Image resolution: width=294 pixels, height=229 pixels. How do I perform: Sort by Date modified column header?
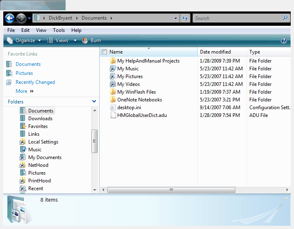click(x=222, y=52)
